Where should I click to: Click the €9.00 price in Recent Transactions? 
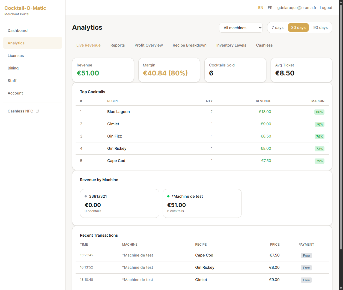click(x=274, y=280)
